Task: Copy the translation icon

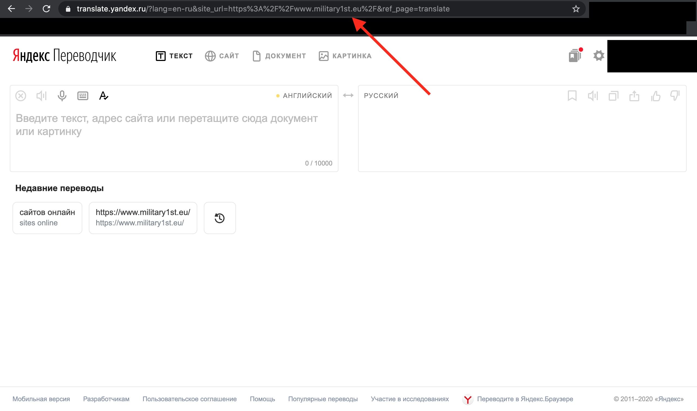Action: 614,96
